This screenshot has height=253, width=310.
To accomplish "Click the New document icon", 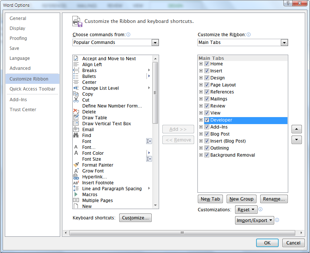I will pyautogui.click(x=76, y=206).
